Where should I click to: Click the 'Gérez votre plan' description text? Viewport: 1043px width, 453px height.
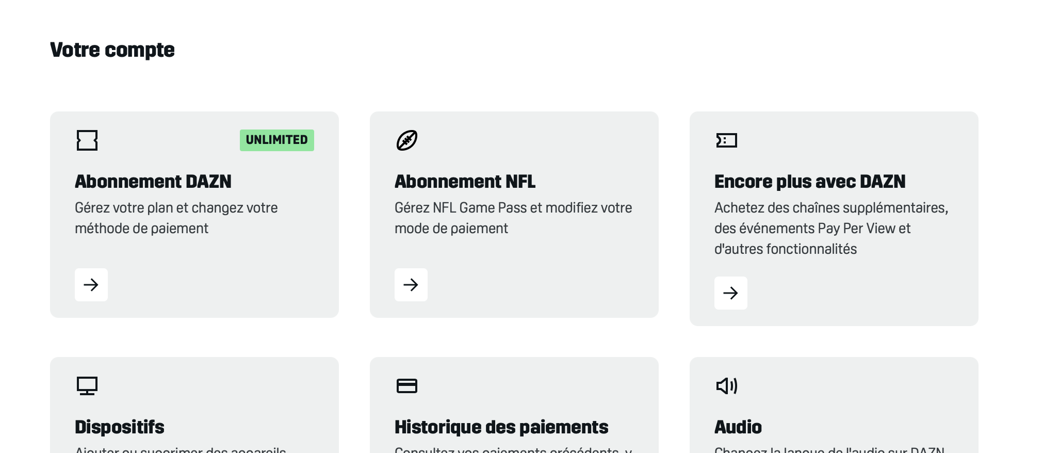click(176, 218)
